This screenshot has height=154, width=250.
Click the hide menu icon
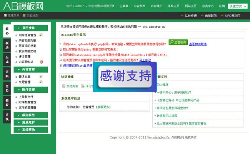point(5,15)
